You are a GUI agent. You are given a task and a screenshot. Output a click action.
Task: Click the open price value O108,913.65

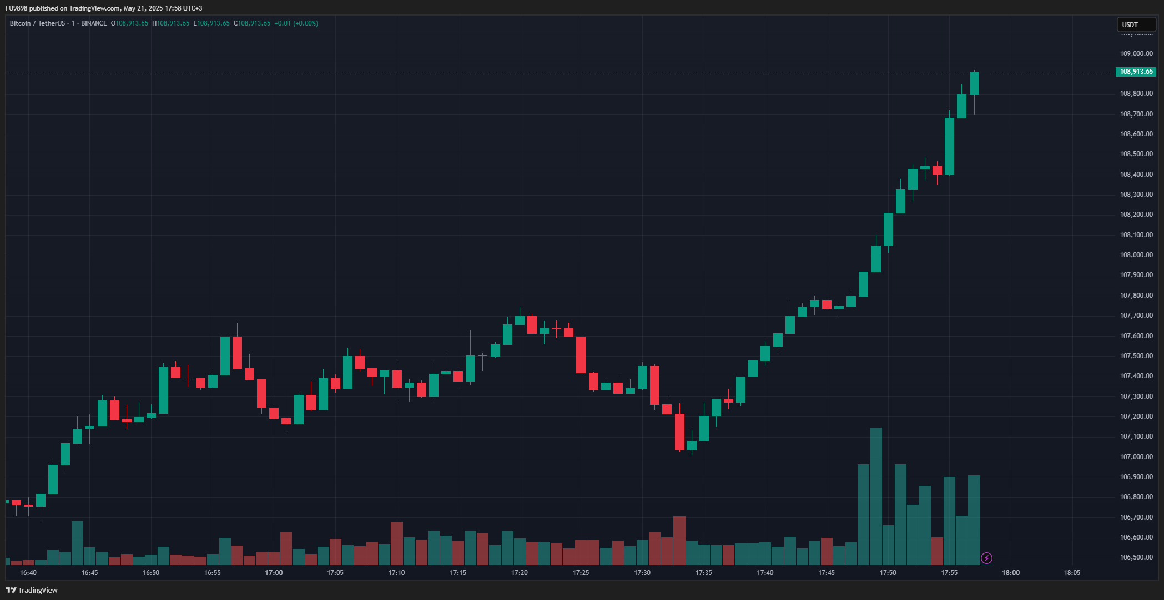[x=129, y=23]
